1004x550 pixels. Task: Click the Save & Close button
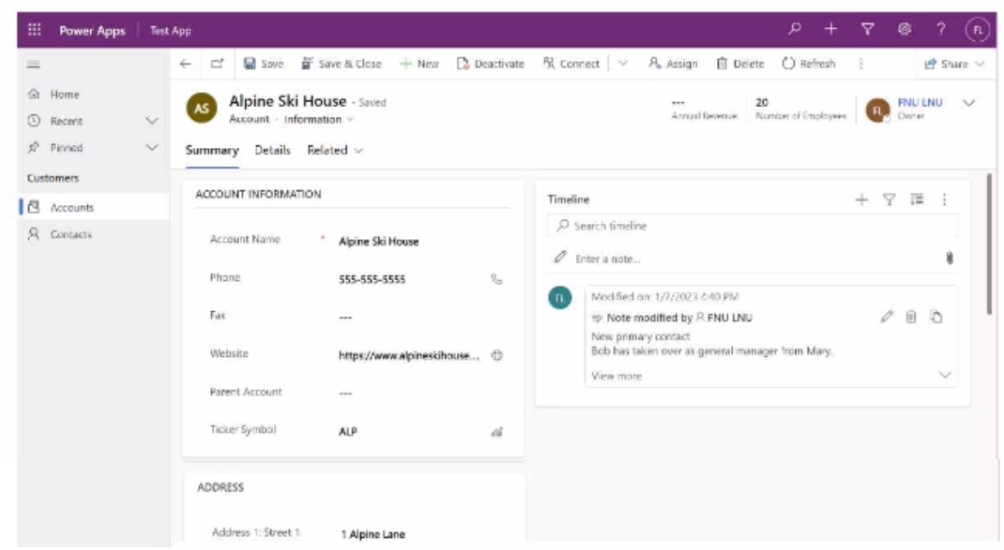[342, 64]
